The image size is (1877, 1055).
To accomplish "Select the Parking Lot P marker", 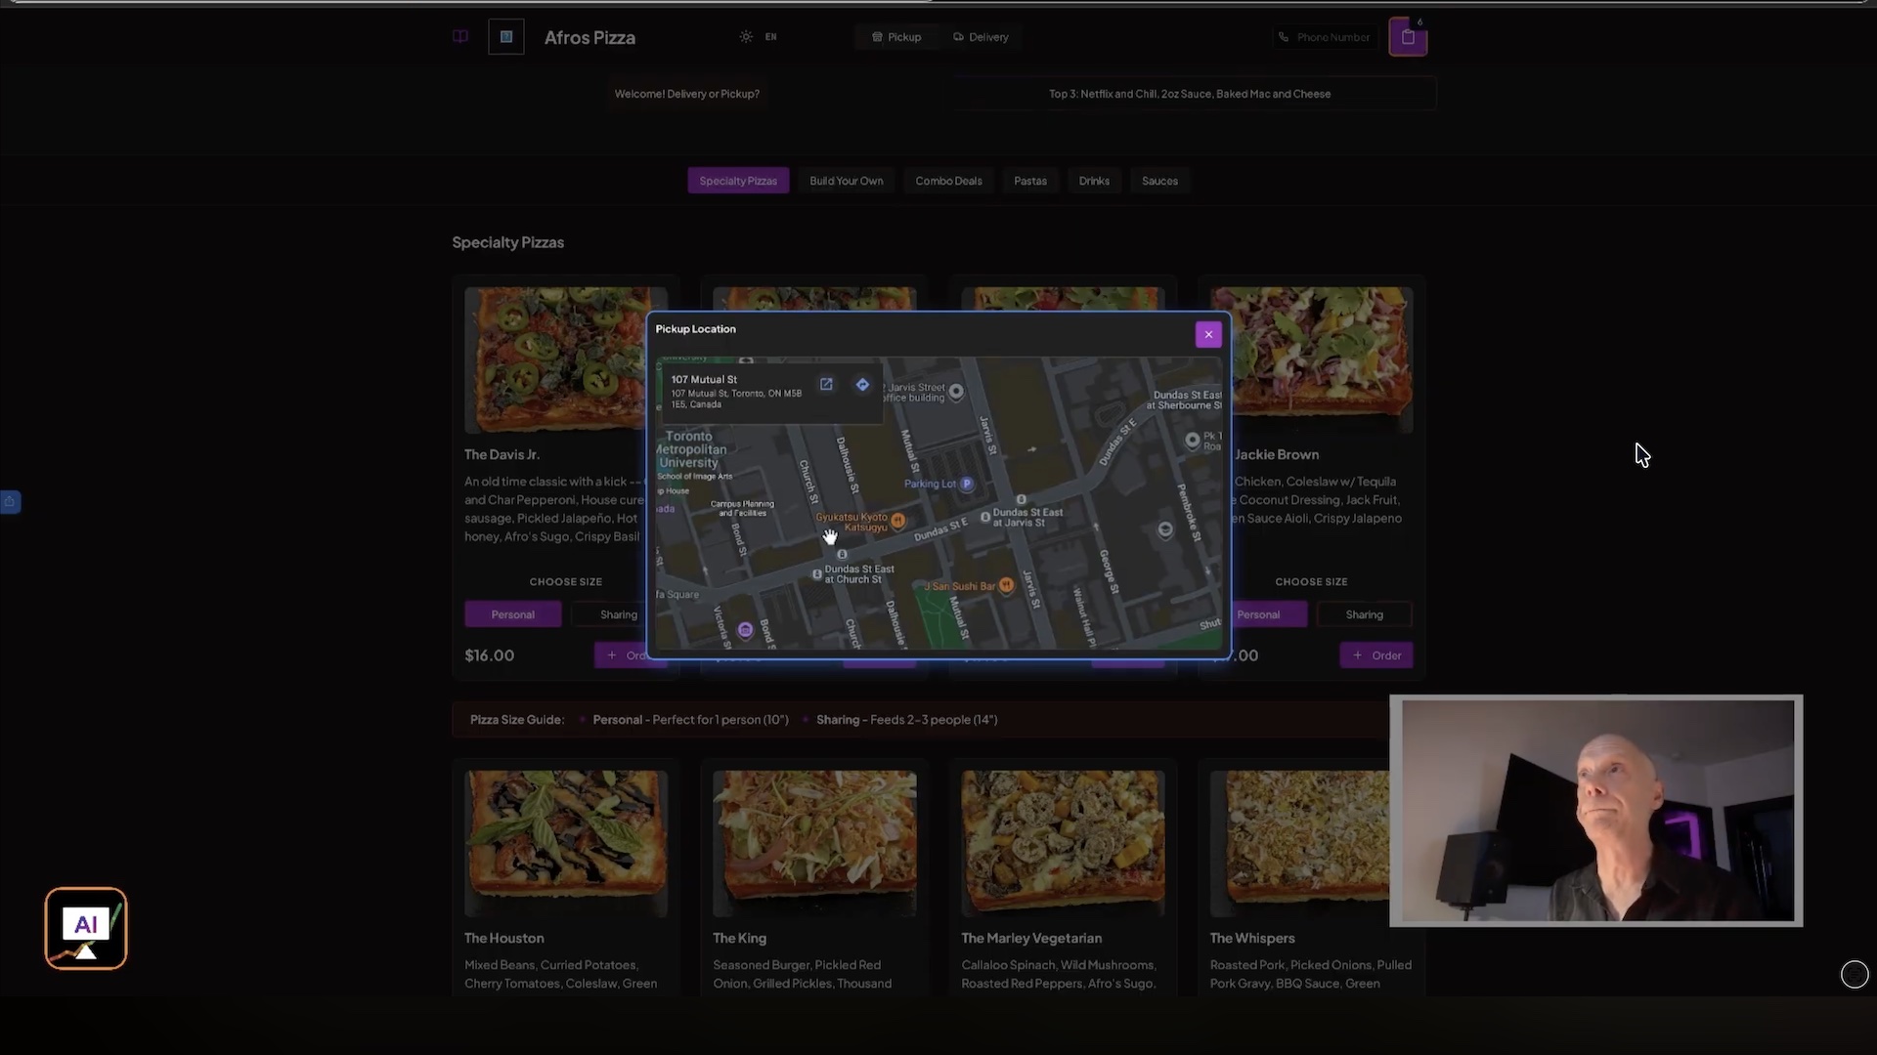I will tap(967, 484).
